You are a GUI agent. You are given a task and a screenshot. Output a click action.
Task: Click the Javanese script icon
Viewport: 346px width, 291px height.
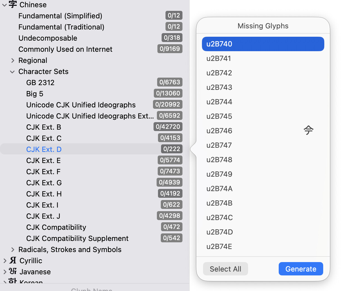pyautogui.click(x=13, y=271)
